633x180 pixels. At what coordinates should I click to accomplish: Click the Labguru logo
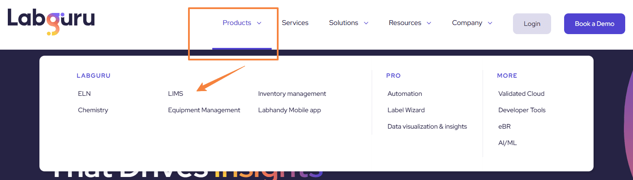pos(51,22)
